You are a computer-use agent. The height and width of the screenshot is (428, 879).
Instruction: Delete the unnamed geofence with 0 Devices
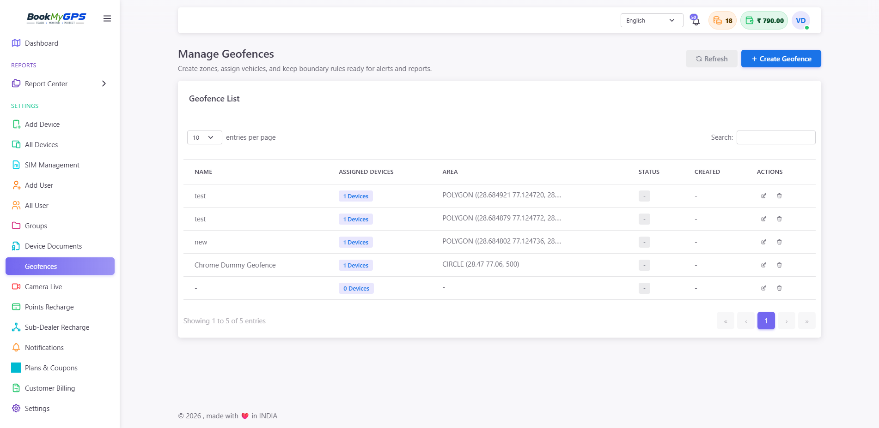point(779,288)
